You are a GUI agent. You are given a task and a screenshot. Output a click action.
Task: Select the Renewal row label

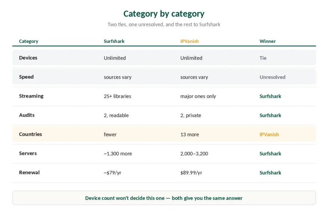point(29,172)
